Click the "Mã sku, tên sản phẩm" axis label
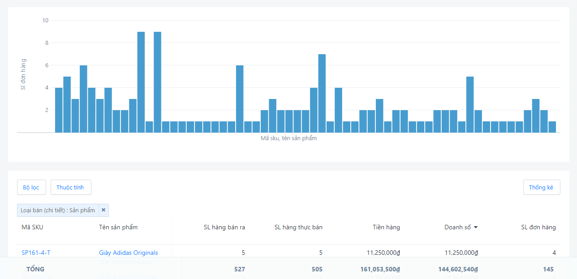 pos(288,138)
